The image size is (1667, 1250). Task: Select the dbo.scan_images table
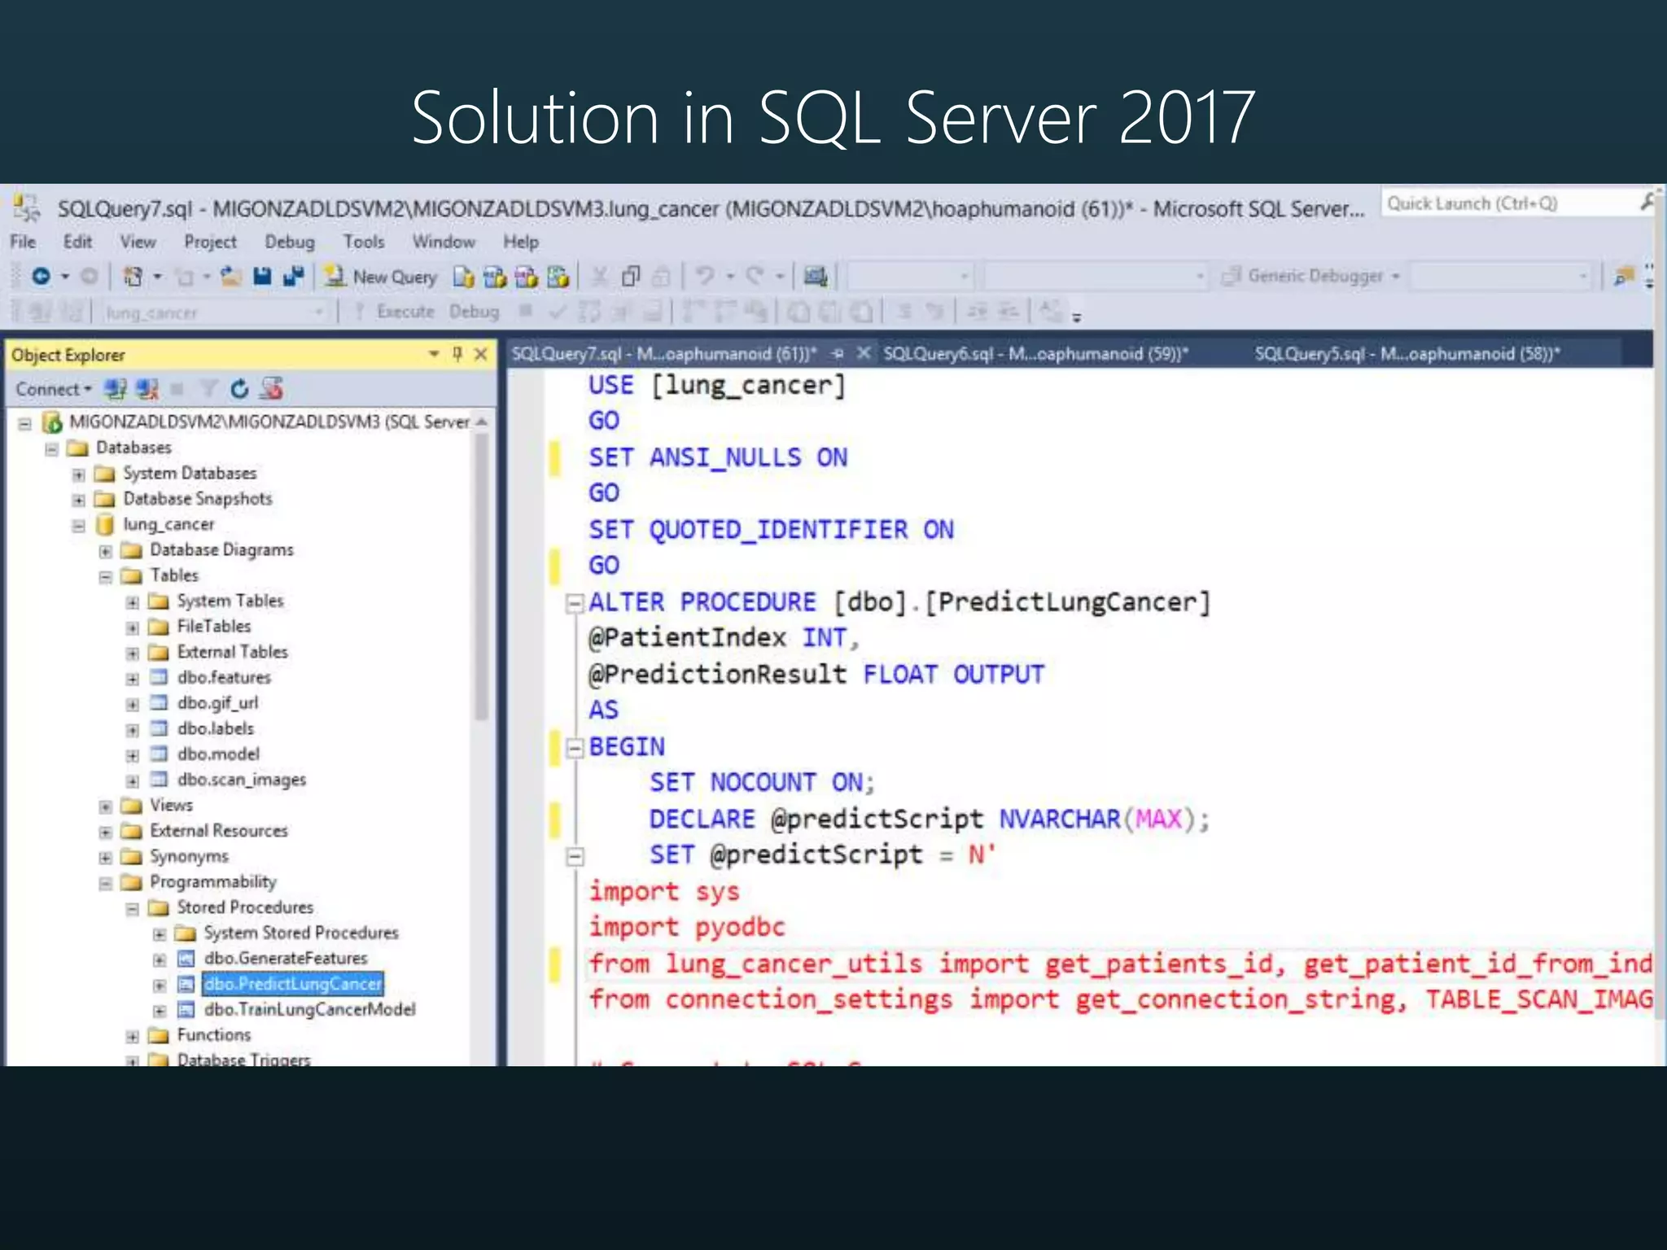242,780
